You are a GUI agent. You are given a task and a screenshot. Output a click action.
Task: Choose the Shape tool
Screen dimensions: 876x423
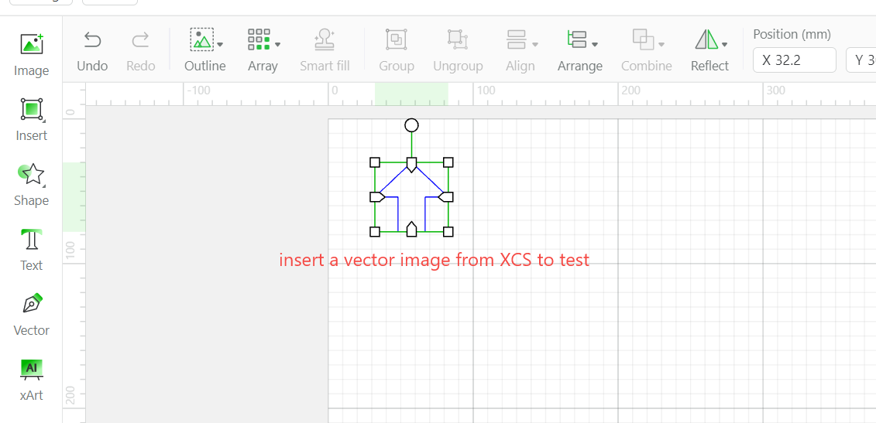click(x=31, y=184)
